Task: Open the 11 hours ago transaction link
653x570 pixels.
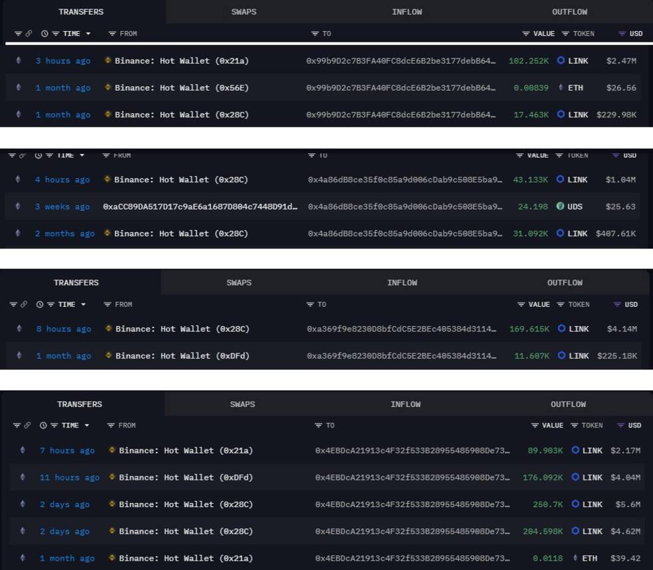Action: [x=70, y=477]
